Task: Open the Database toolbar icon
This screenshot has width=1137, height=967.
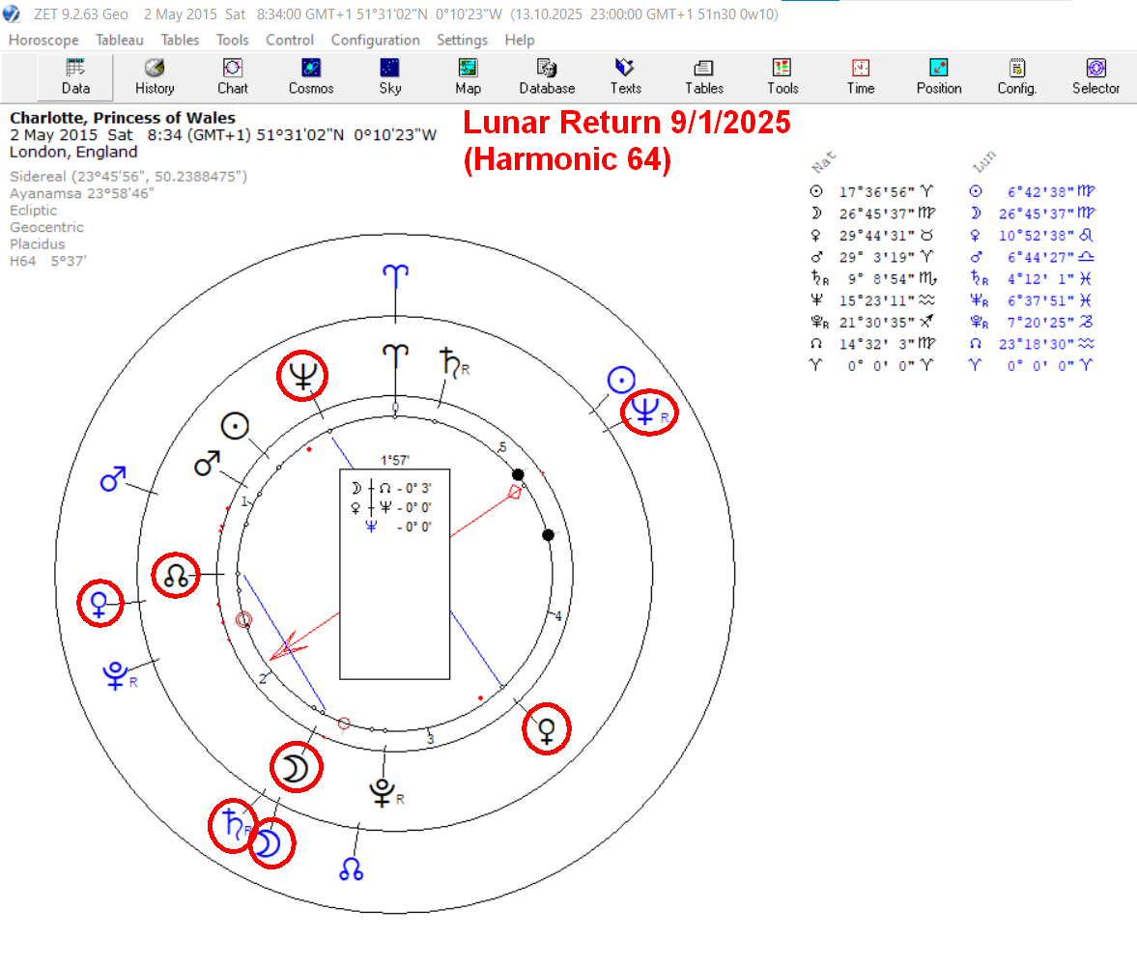Action: pos(547,77)
